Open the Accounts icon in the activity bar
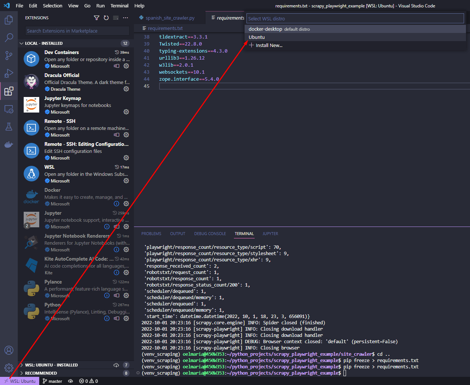Image resolution: width=470 pixels, height=385 pixels. point(8,350)
